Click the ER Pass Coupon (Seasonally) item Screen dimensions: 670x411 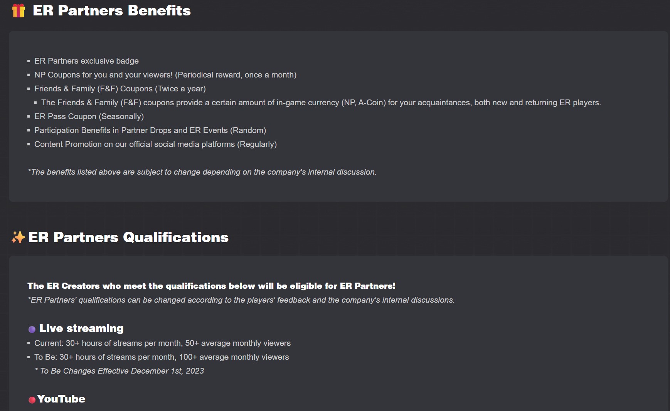click(89, 116)
